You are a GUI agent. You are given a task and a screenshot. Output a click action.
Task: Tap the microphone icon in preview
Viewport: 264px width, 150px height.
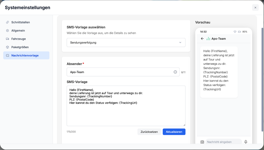coord(246,142)
